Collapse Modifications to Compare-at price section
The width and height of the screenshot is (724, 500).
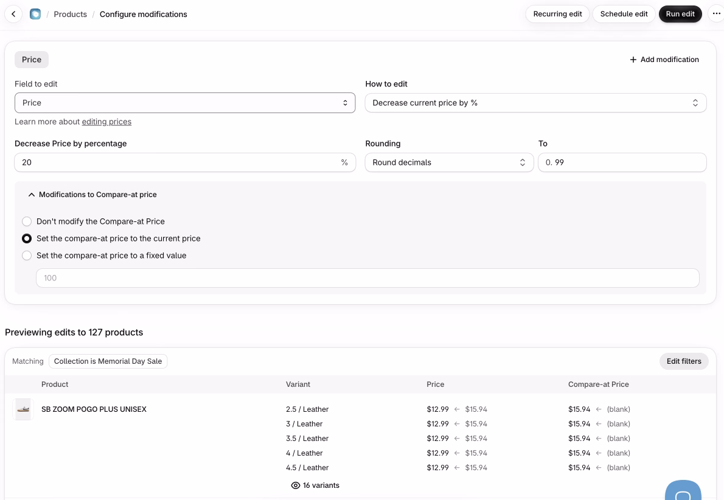(x=92, y=195)
